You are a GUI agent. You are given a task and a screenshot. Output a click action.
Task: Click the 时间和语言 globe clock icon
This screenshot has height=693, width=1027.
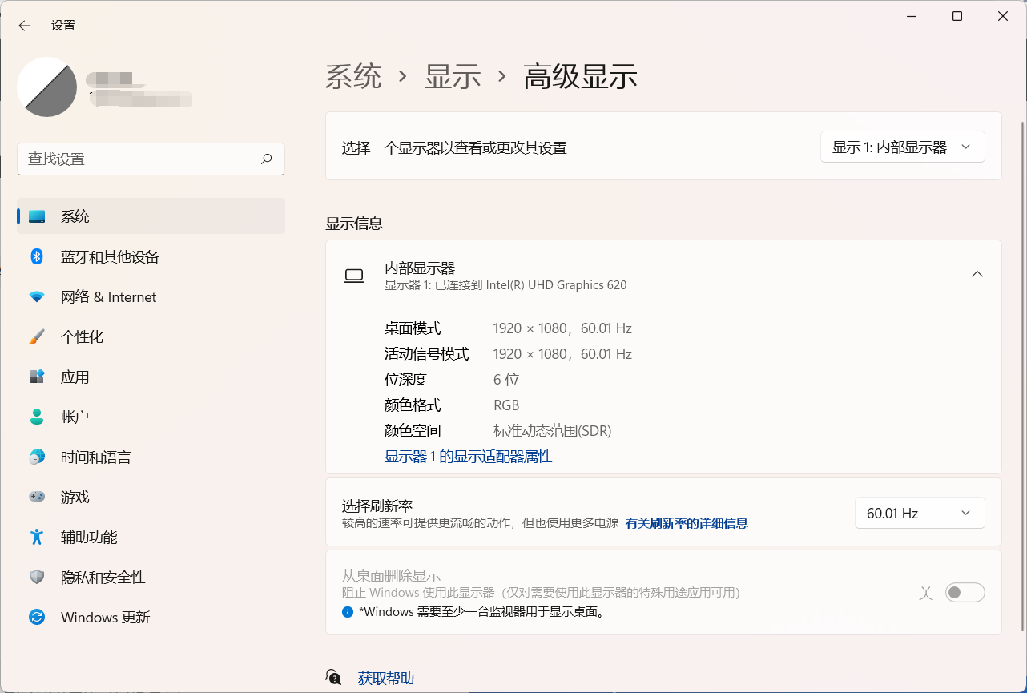click(x=37, y=457)
